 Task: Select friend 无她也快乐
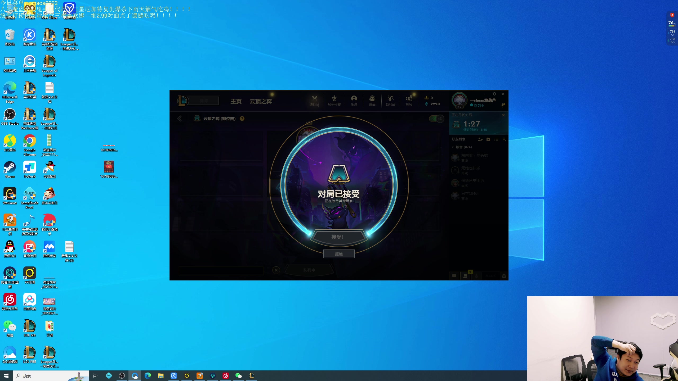[478, 170]
